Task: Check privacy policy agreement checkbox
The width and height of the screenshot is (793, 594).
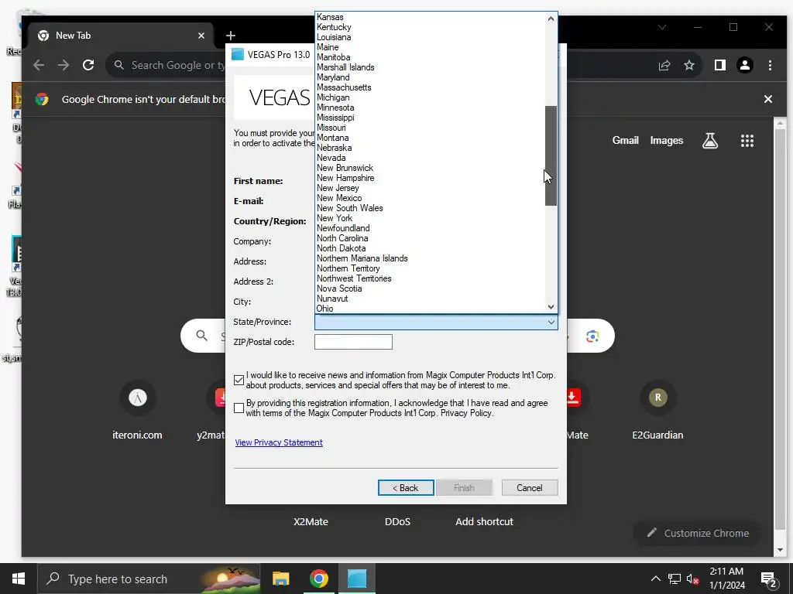Action: 239,408
